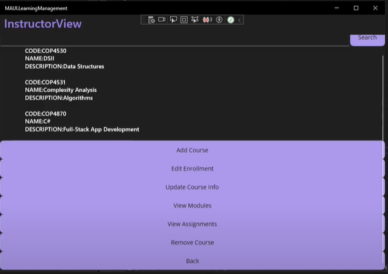388x274 pixels.
Task: Open the binding failures indicator showing 3
Action: click(x=208, y=20)
